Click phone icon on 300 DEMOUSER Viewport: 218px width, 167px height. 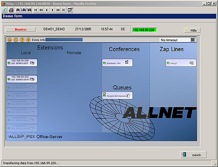32,63
